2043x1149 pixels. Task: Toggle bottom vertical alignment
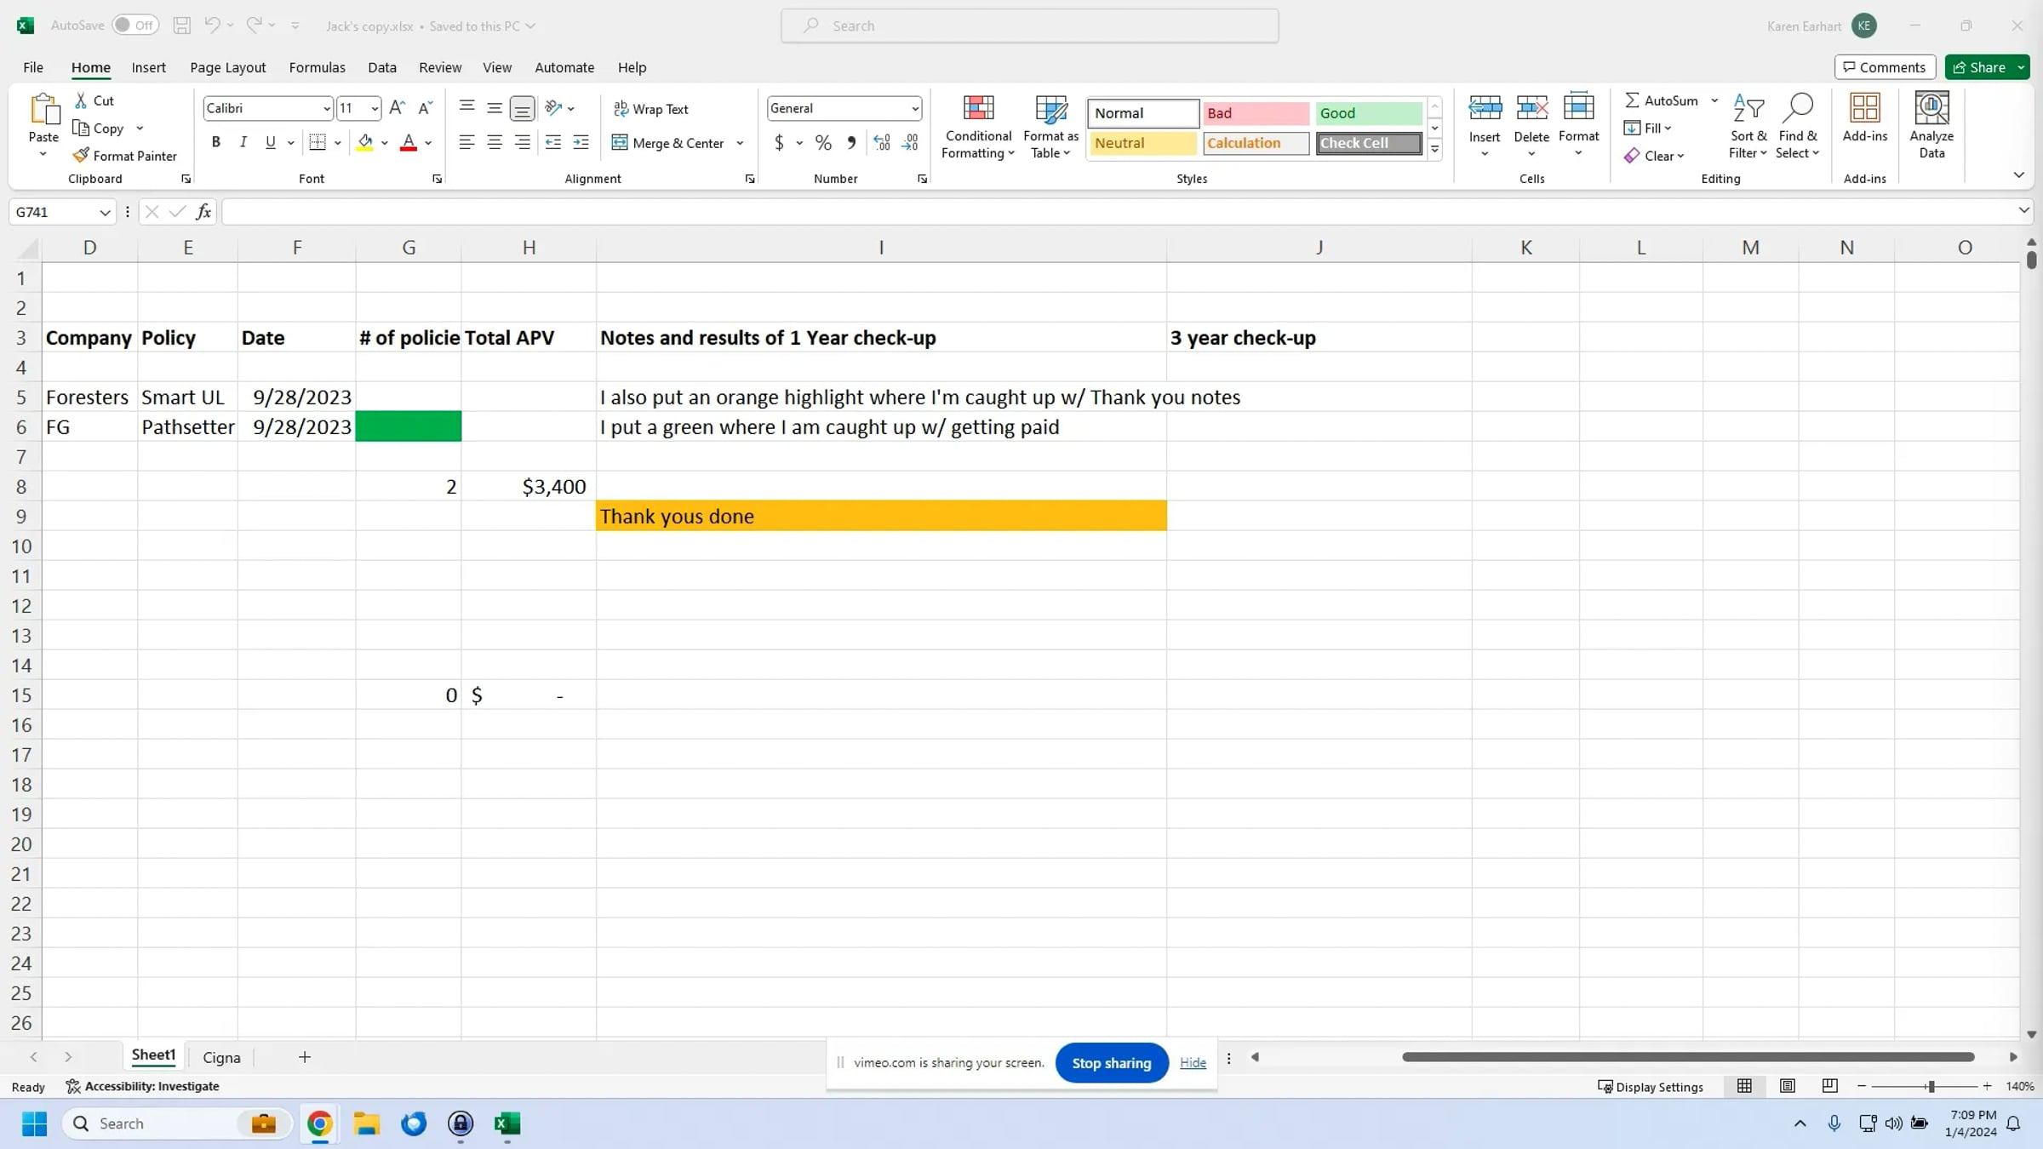[x=523, y=108]
